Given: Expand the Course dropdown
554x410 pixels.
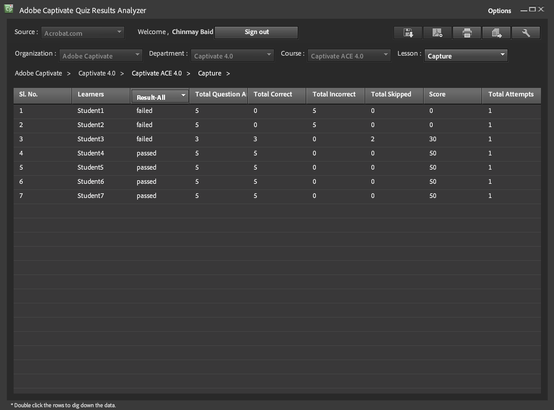Looking at the screenshot, I should [349, 56].
